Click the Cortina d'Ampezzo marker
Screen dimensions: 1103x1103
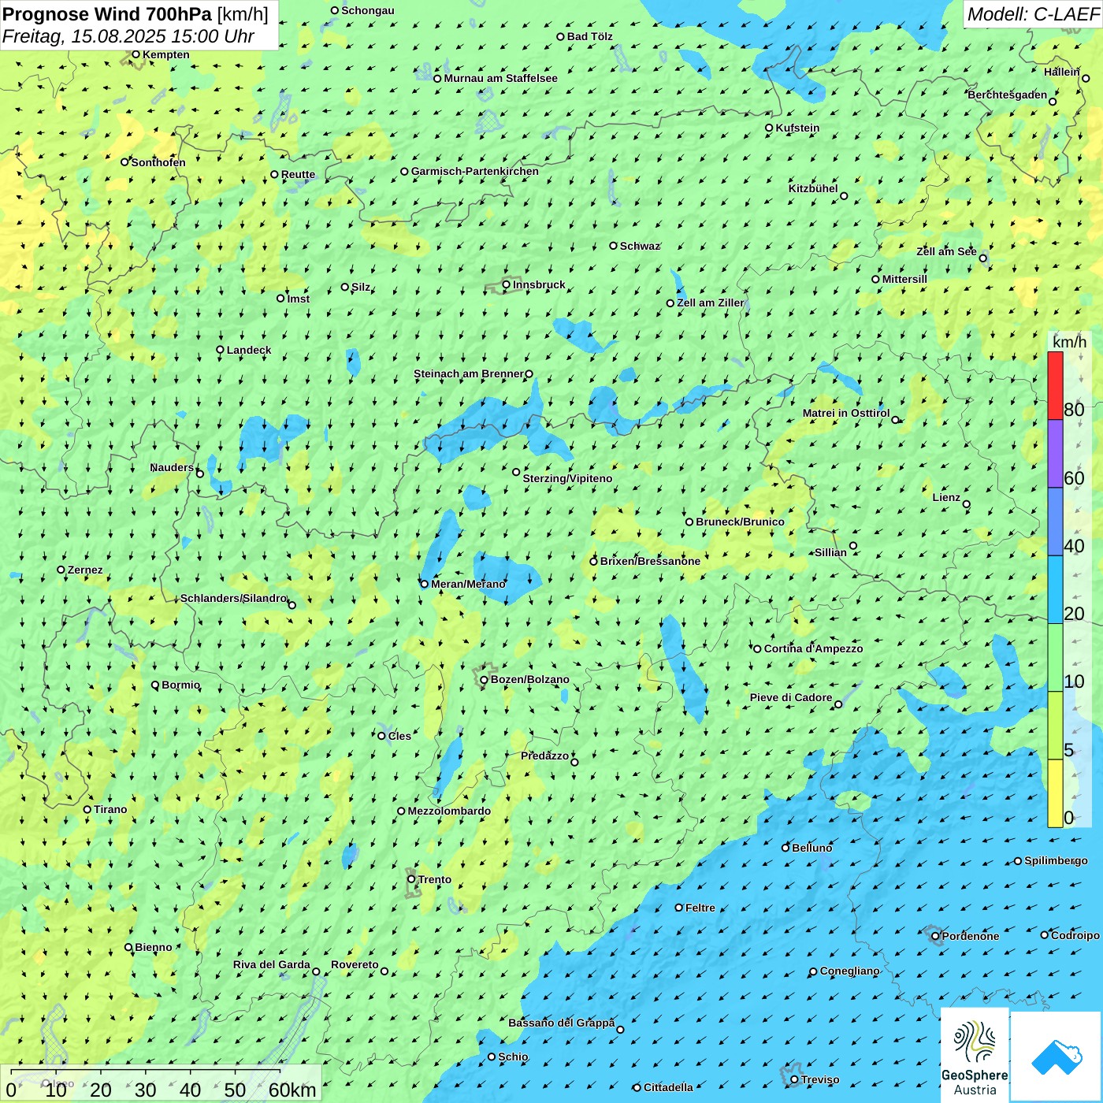757,649
